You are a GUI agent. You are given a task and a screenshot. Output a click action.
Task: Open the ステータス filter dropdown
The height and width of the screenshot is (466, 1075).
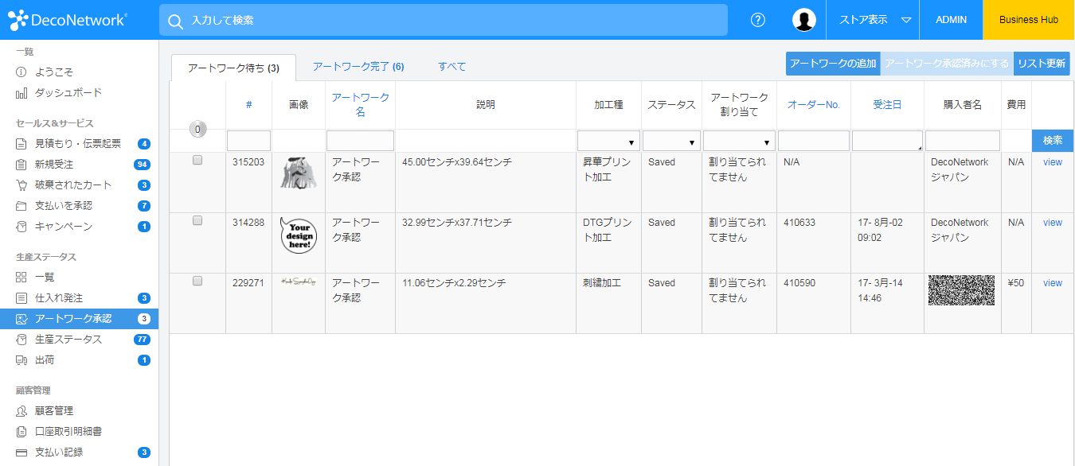[x=671, y=142]
